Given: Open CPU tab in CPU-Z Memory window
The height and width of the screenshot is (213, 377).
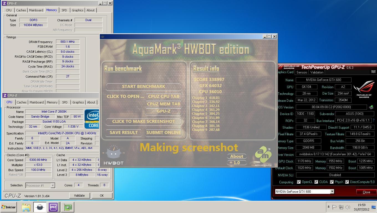Looking at the screenshot, I should point(9,10).
